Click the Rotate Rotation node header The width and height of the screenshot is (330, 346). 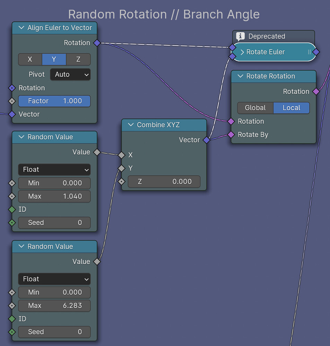coord(273,76)
